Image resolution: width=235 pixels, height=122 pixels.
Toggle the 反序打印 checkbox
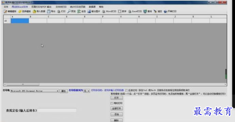[126, 90]
